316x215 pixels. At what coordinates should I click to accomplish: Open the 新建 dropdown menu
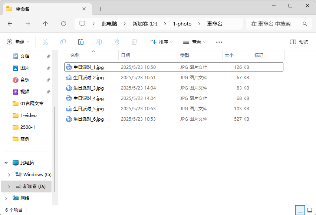(x=18, y=42)
